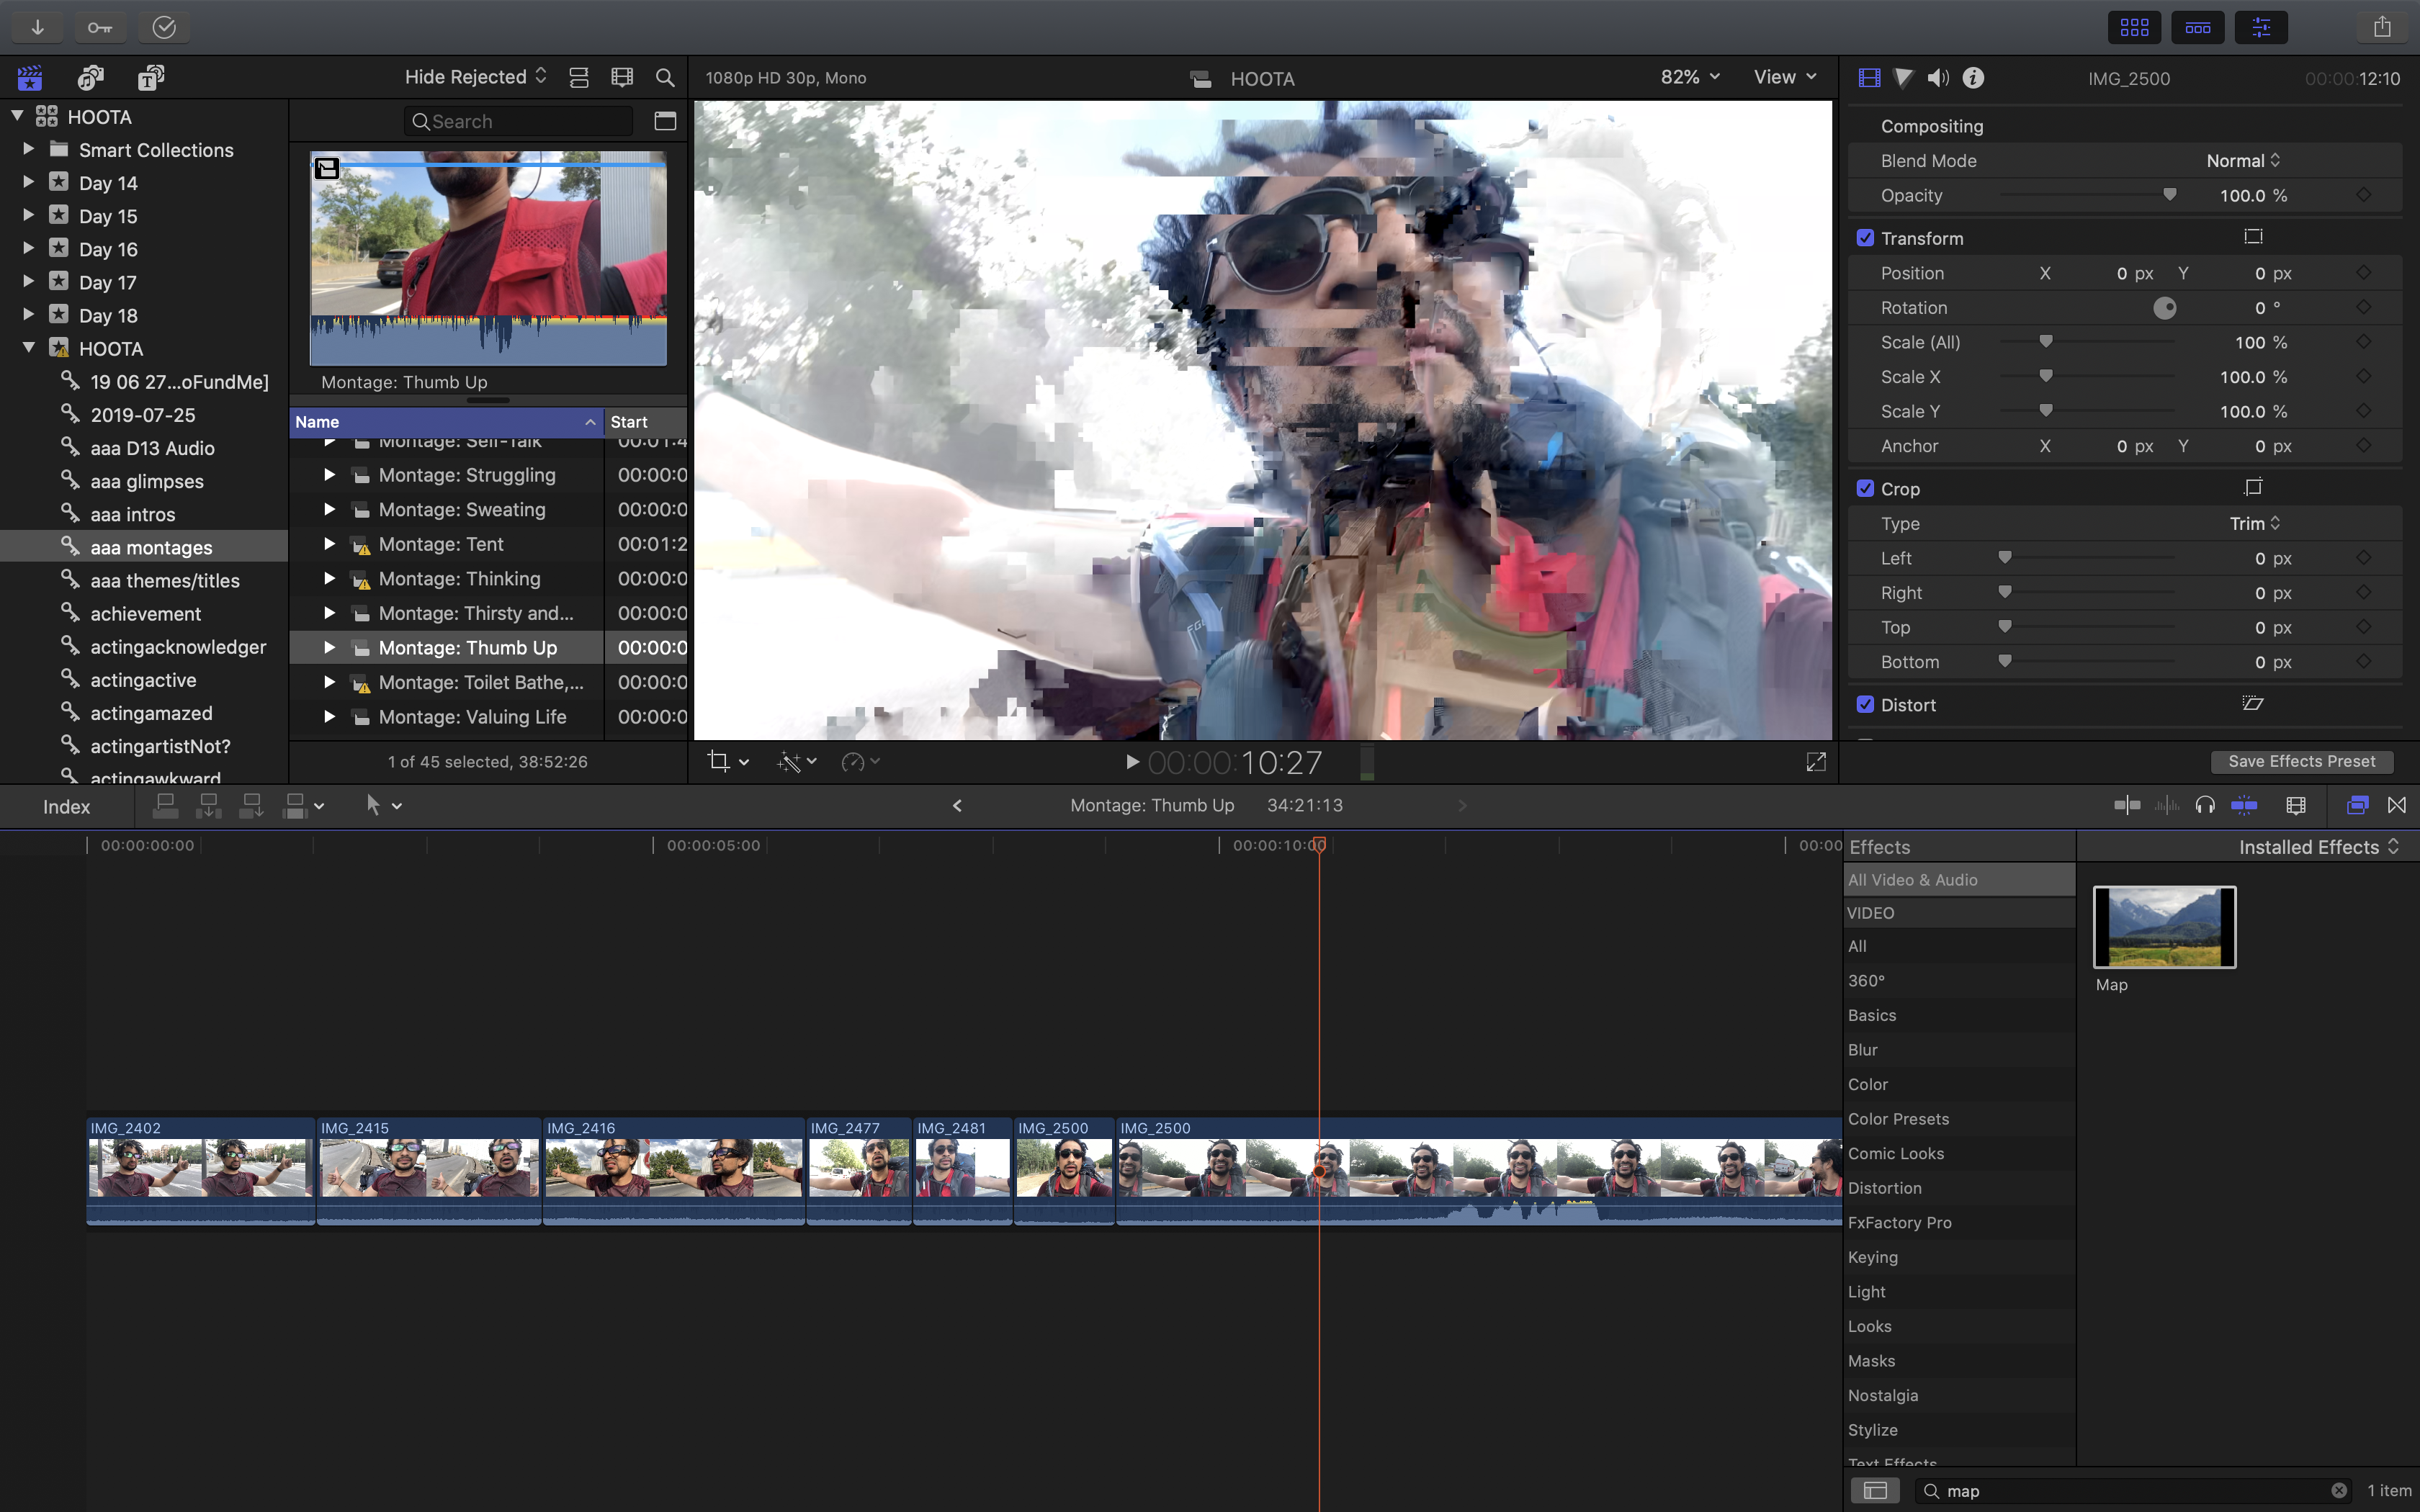Open the Keyword Editor key icon
The width and height of the screenshot is (2420, 1512).
tap(100, 27)
